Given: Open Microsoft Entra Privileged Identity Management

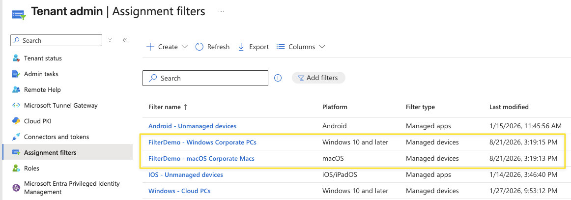Looking at the screenshot, I should click(72, 188).
